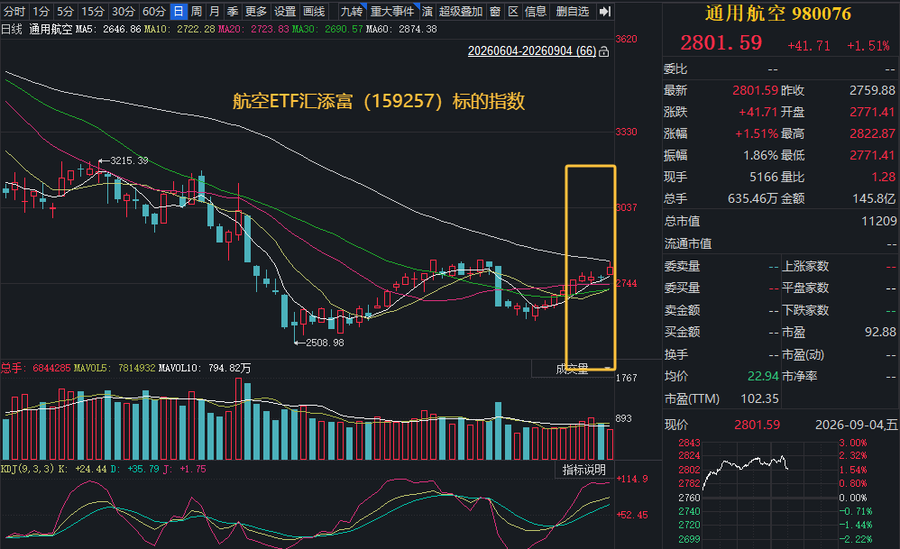Select the daily 日 period tab

(178, 12)
